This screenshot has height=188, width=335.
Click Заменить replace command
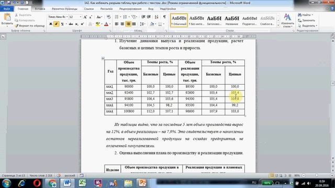point(307,20)
